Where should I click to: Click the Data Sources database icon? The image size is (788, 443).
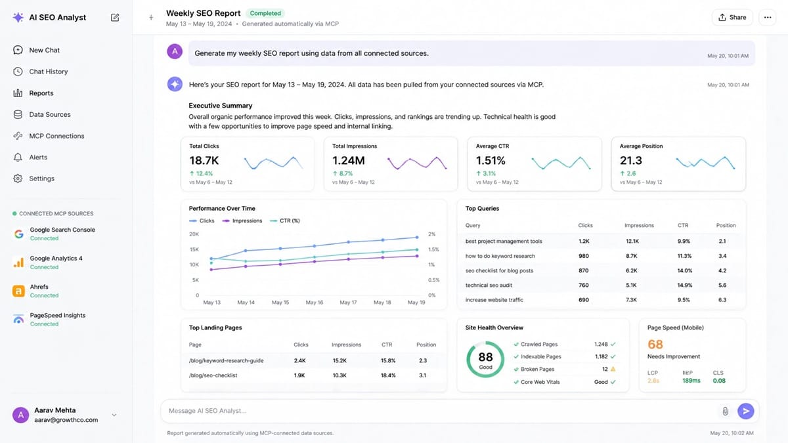[x=18, y=114]
